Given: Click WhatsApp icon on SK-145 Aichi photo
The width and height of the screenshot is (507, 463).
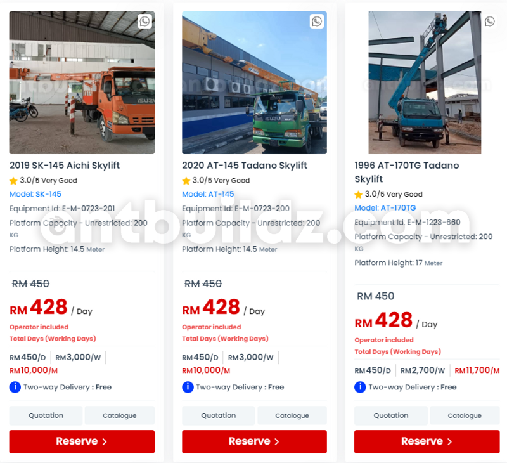Looking at the screenshot, I should pyautogui.click(x=144, y=22).
